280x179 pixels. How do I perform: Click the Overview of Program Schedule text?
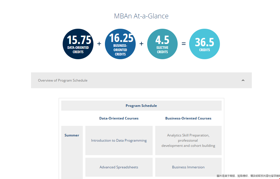click(x=63, y=80)
